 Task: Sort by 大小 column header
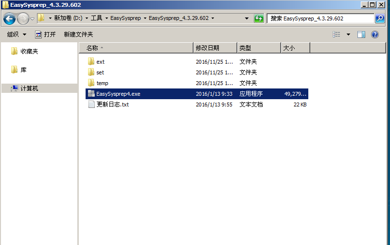296,48
